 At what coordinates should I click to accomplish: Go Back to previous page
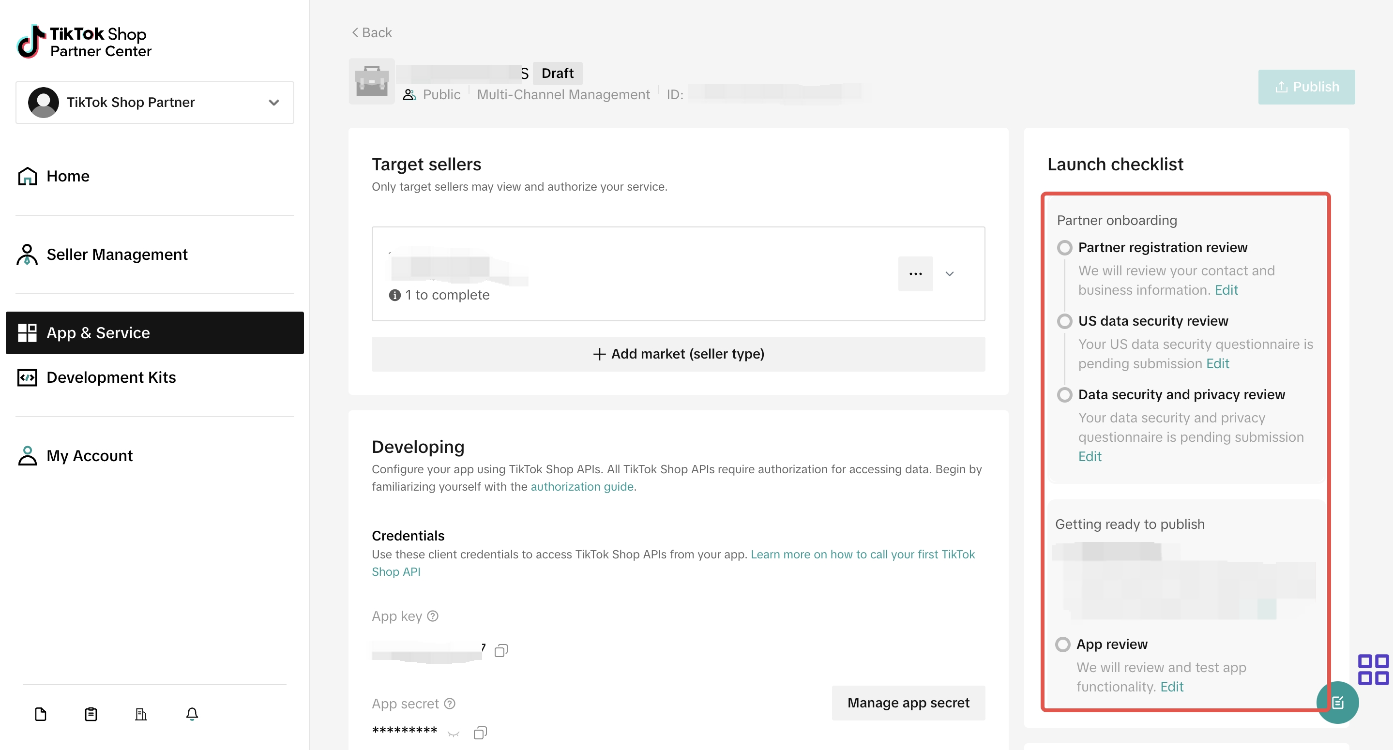pos(372,32)
